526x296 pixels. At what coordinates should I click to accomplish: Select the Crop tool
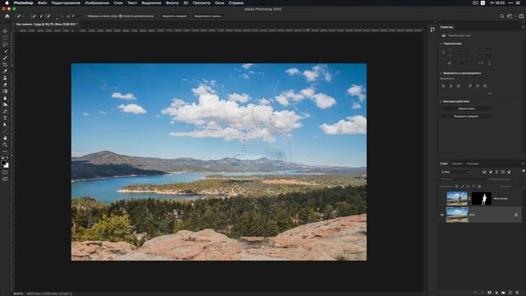(x=5, y=64)
